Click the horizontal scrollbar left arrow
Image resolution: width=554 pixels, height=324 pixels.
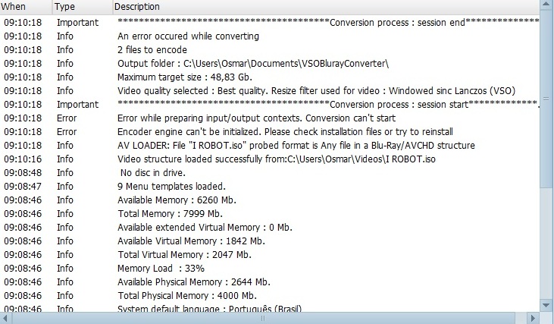(x=6, y=318)
